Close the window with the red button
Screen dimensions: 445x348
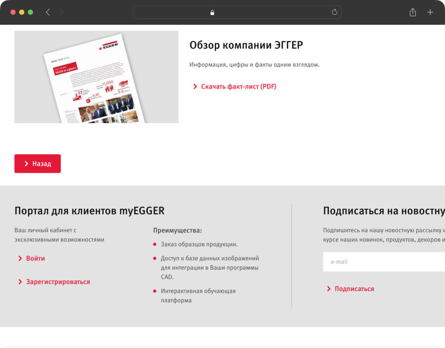click(13, 12)
